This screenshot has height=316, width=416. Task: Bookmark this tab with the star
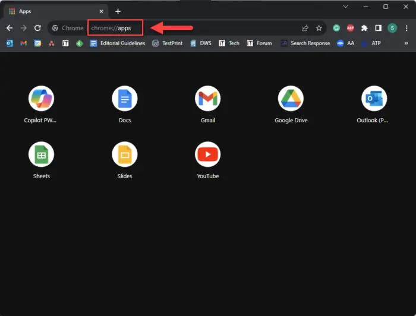(319, 28)
